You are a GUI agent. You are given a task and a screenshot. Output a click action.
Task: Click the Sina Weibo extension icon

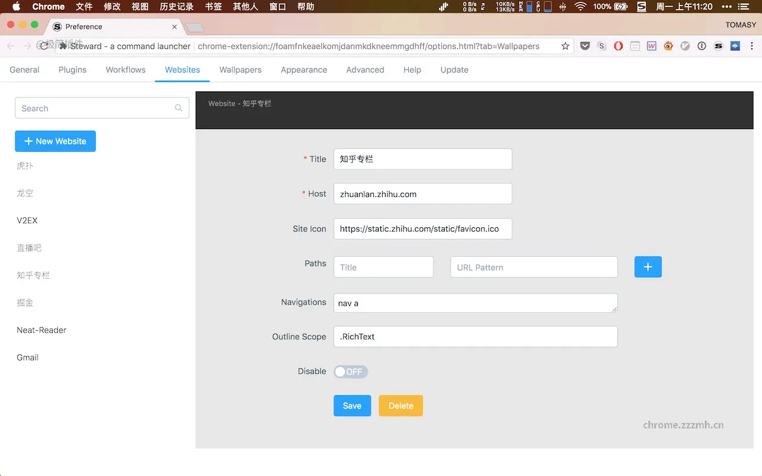pos(668,45)
